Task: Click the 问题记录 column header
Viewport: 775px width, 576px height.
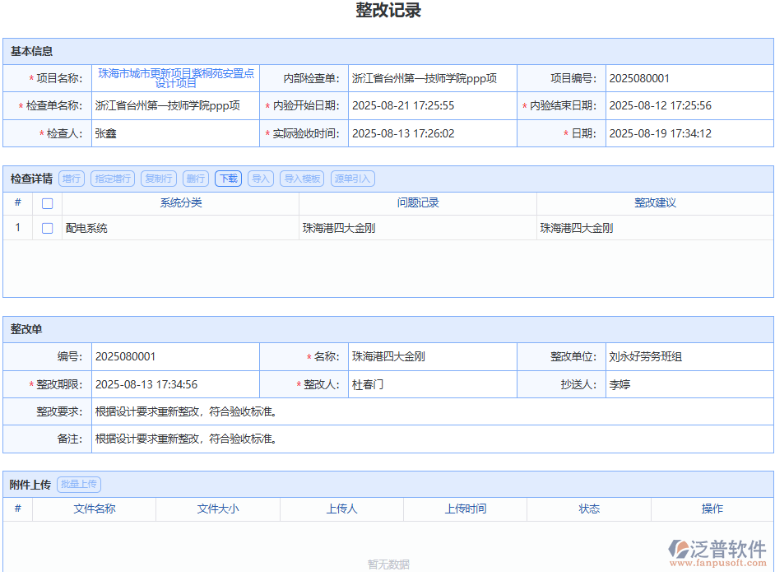Action: click(415, 203)
